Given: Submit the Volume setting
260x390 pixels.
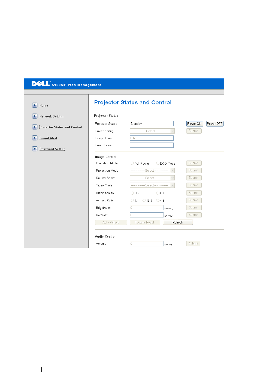Looking at the screenshot, I should coord(193,244).
